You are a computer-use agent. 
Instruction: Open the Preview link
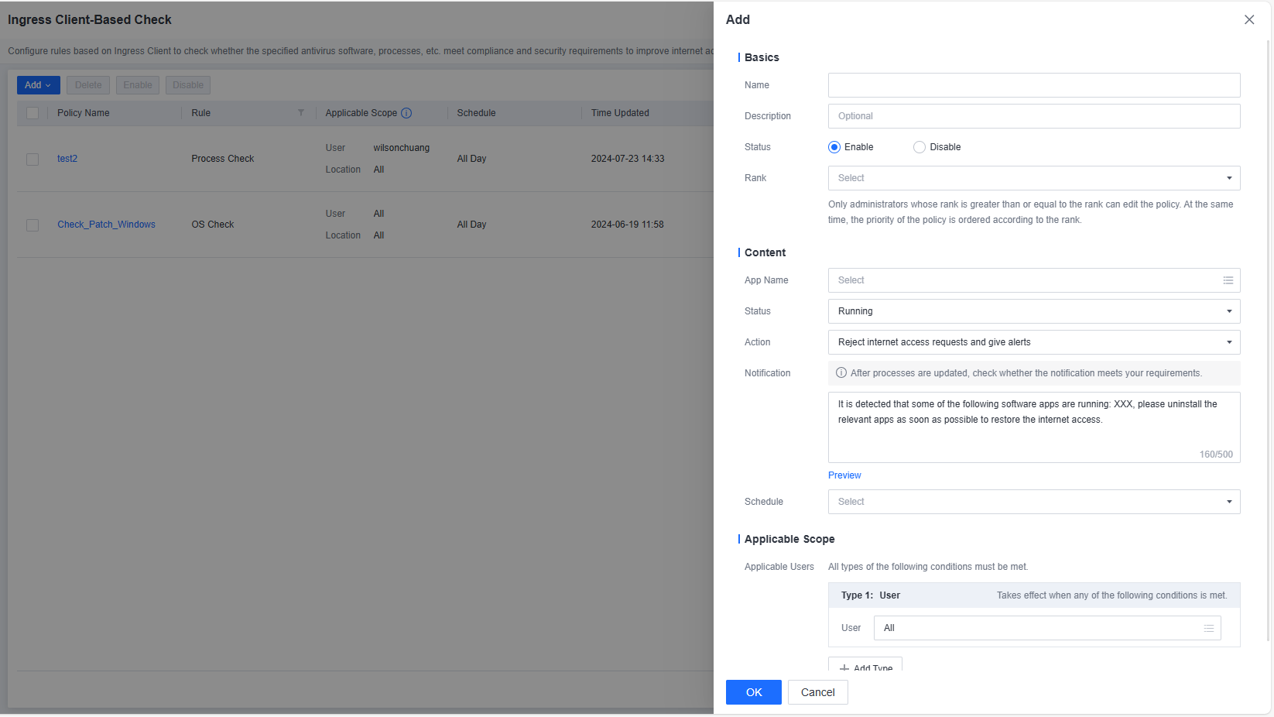[844, 475]
